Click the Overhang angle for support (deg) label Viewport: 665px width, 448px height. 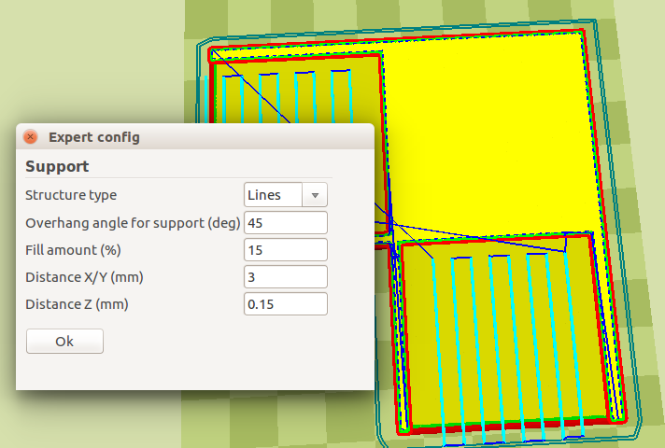click(x=133, y=223)
